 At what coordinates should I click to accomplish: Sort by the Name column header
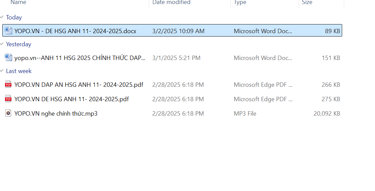coord(18,3)
